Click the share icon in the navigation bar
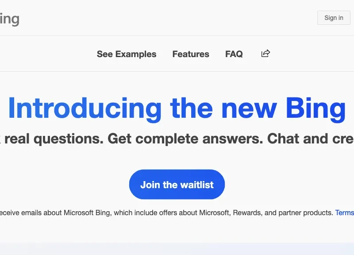 point(265,53)
